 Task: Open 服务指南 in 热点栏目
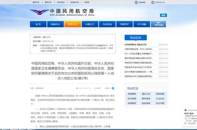pyautogui.click(x=146, y=99)
